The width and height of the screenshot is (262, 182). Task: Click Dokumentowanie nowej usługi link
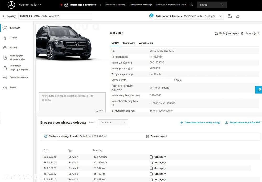202,123
